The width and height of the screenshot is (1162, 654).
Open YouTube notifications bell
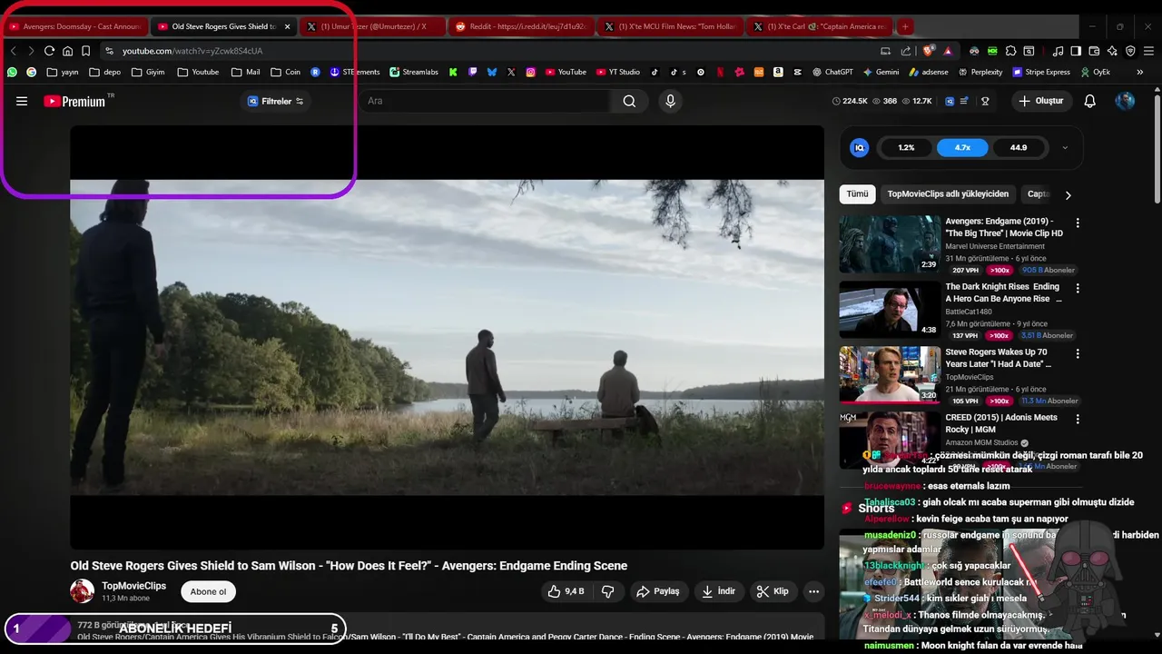pyautogui.click(x=1090, y=101)
